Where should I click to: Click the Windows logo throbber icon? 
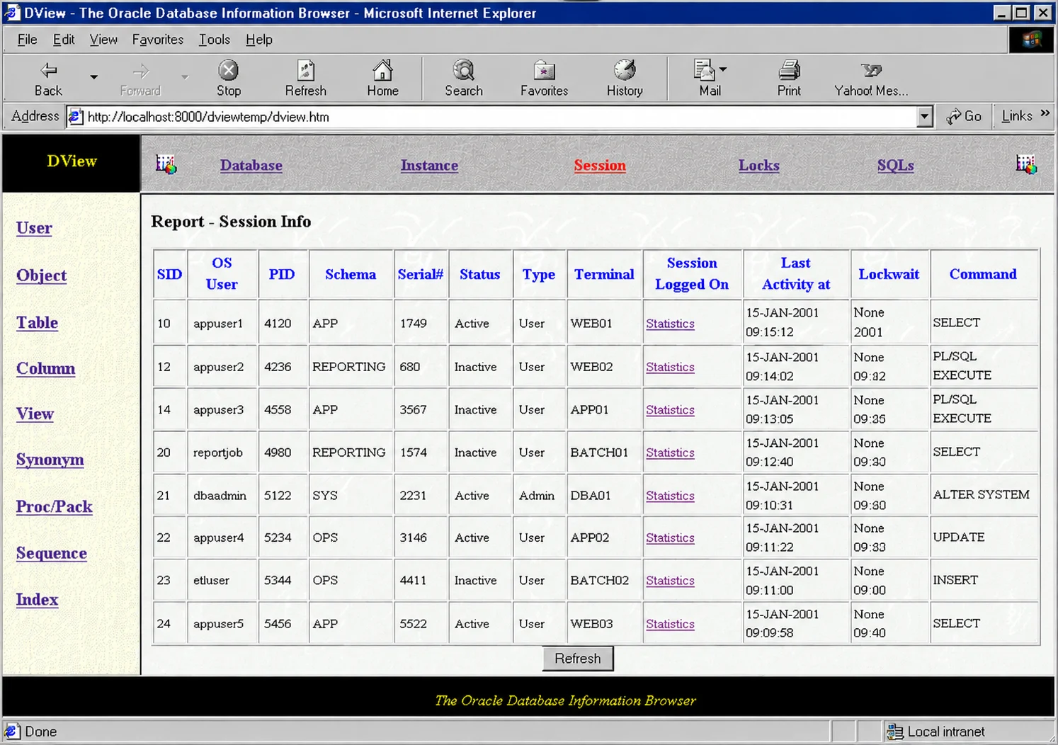(x=1032, y=40)
